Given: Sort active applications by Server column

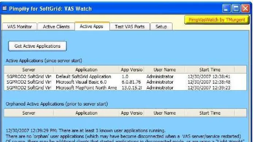Looking at the screenshot, I should pyautogui.click(x=29, y=70).
